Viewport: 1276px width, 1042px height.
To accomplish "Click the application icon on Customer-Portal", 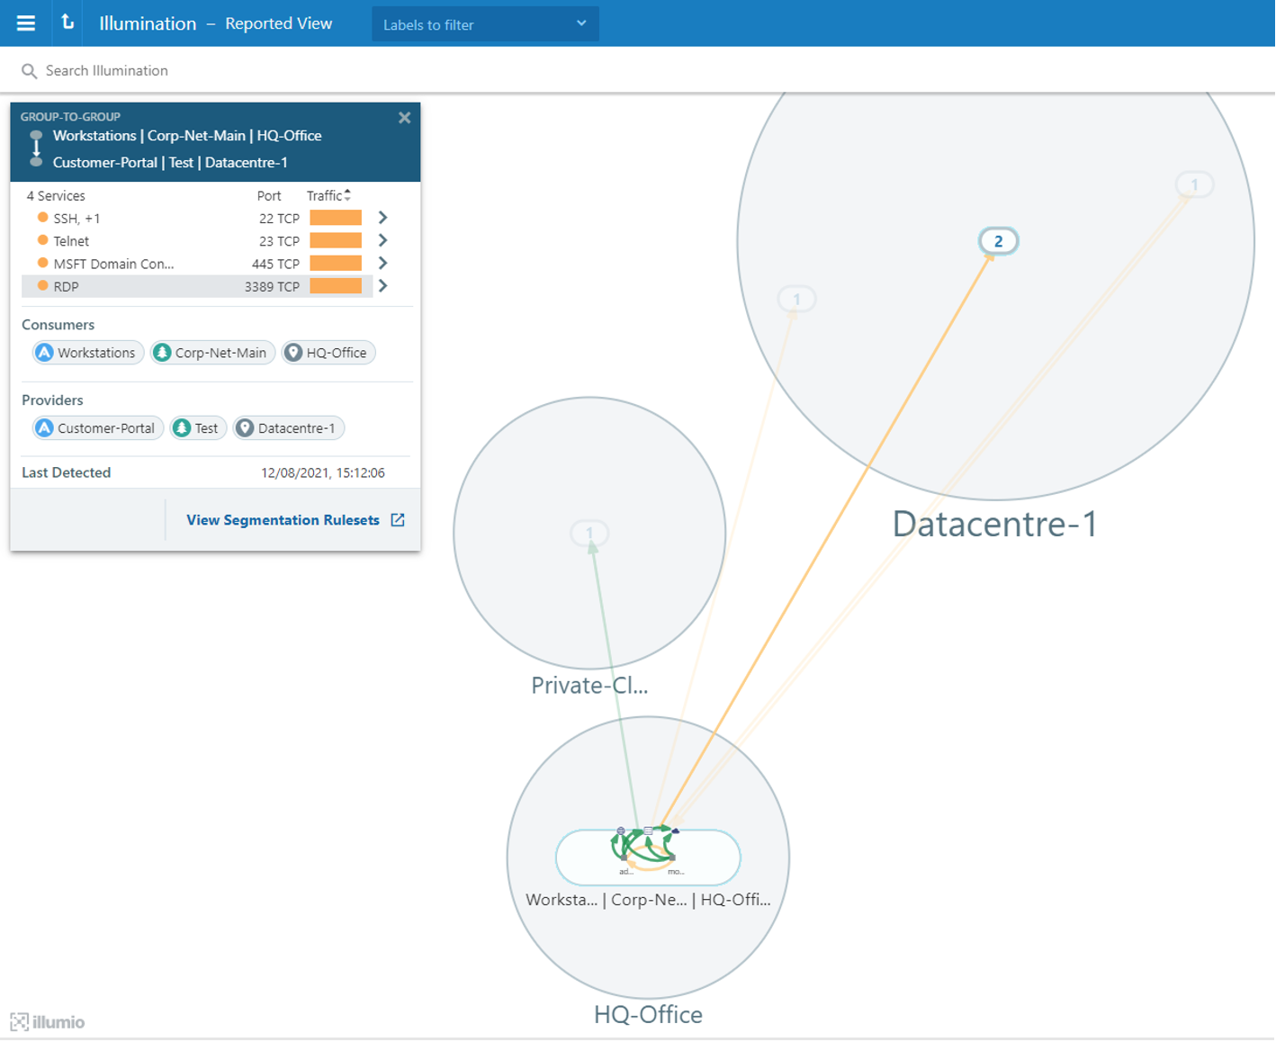I will tap(44, 428).
